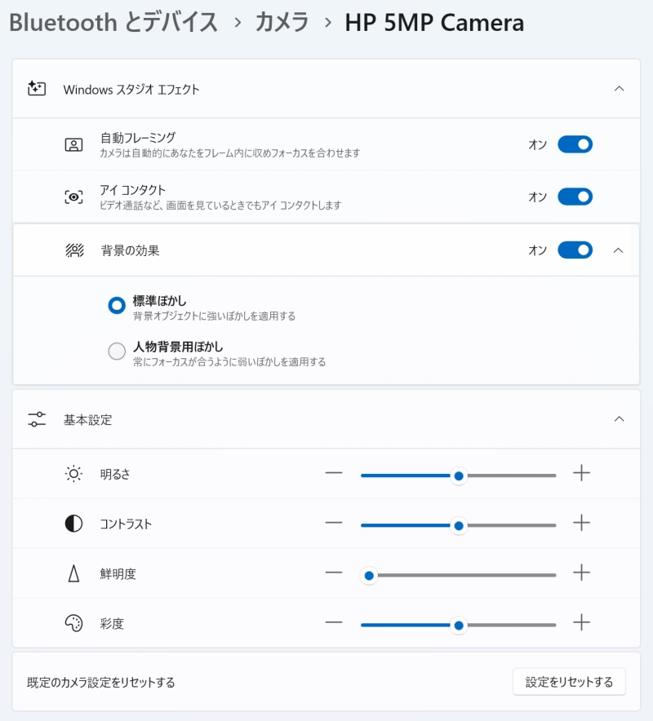
Task: Click the 設定をリセットする button
Action: click(x=569, y=682)
